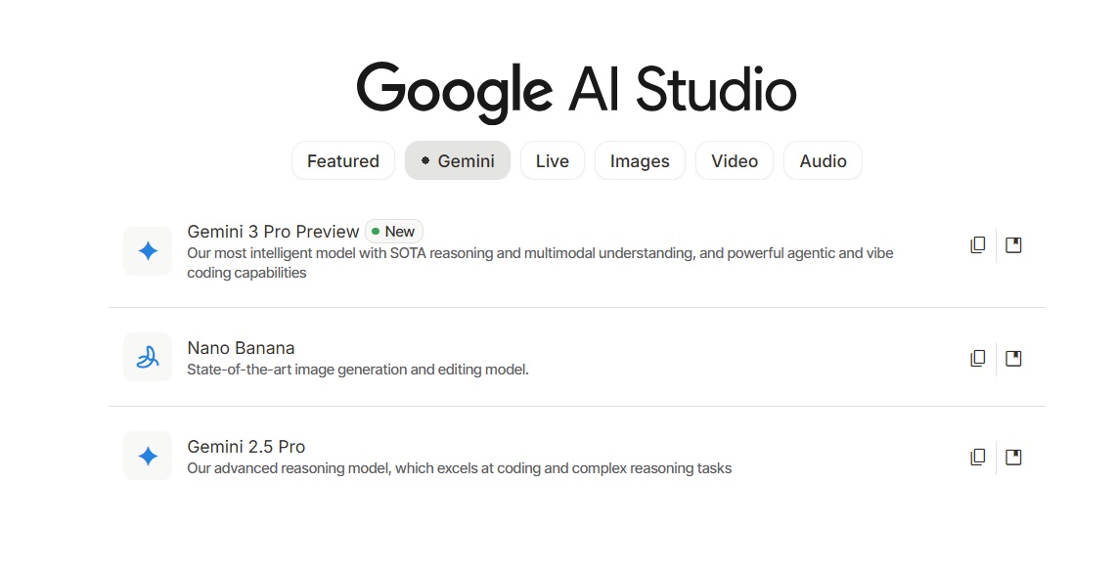Copy the Gemini 2.5 Pro model name

pyautogui.click(x=977, y=458)
